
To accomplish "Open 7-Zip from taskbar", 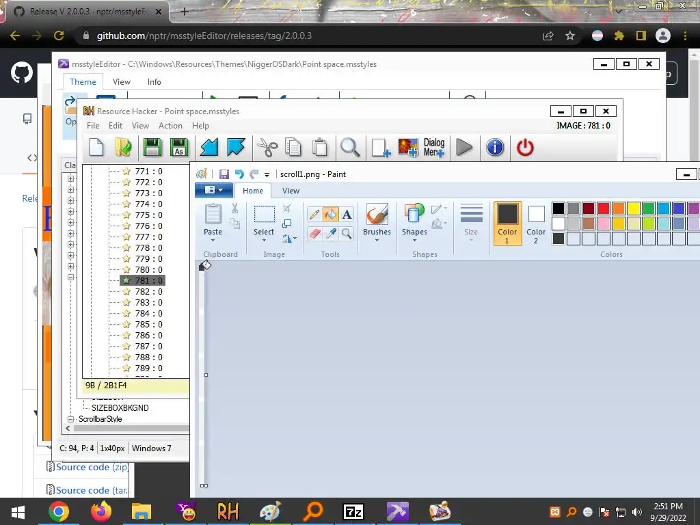I will coord(353,511).
